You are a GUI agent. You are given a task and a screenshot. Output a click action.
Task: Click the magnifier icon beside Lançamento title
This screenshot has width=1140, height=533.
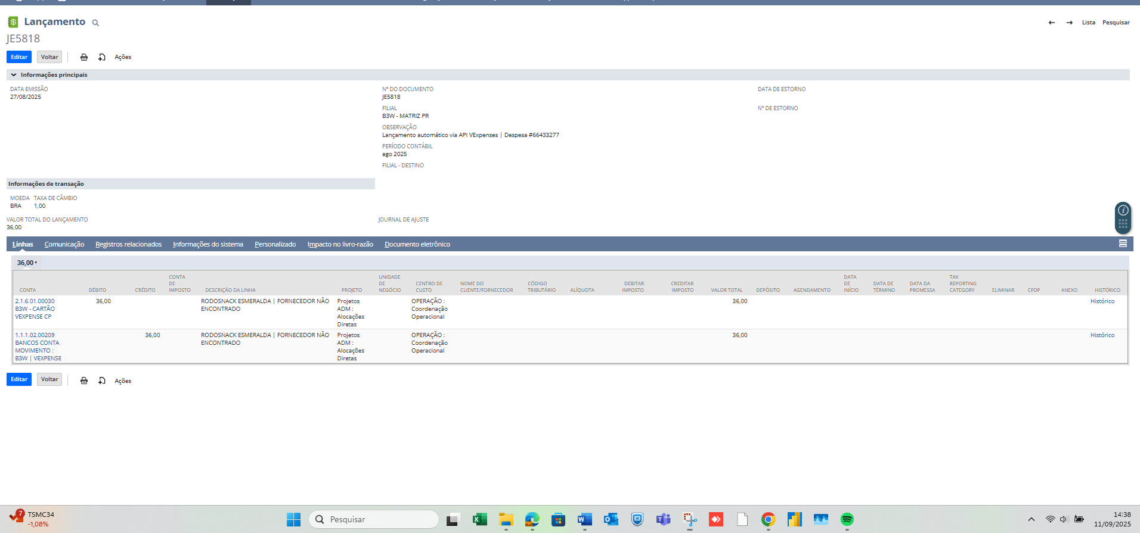click(95, 23)
